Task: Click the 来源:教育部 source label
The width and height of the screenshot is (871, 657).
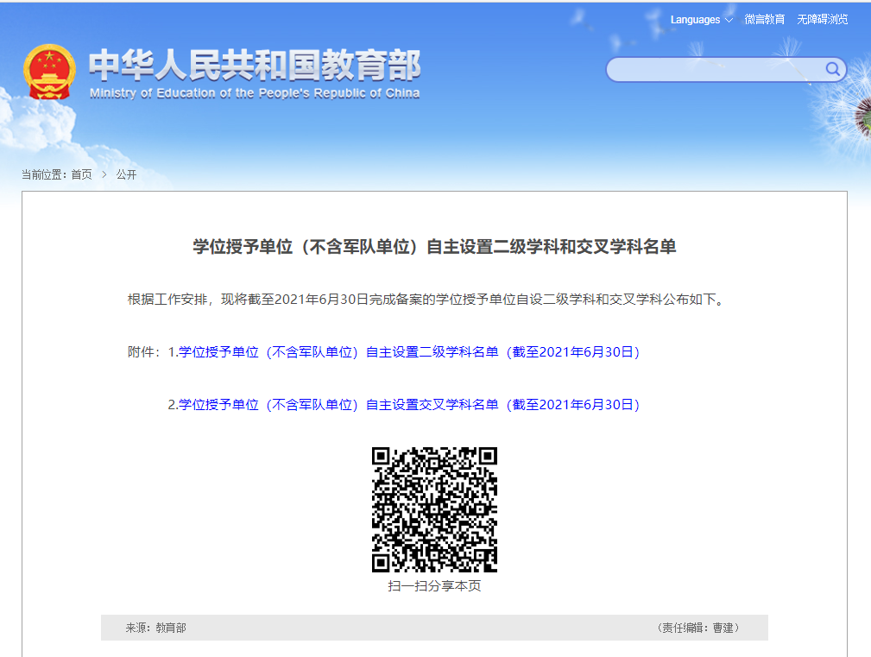Action: pyautogui.click(x=155, y=628)
